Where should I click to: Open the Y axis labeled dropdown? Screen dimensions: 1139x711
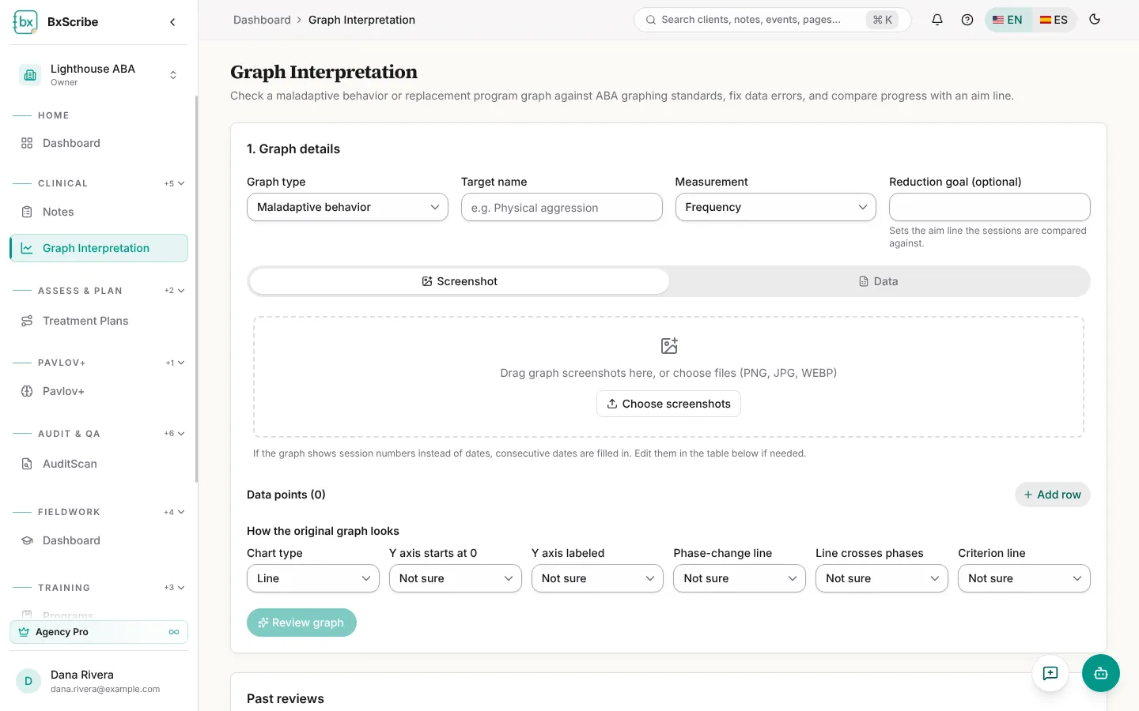click(x=597, y=578)
